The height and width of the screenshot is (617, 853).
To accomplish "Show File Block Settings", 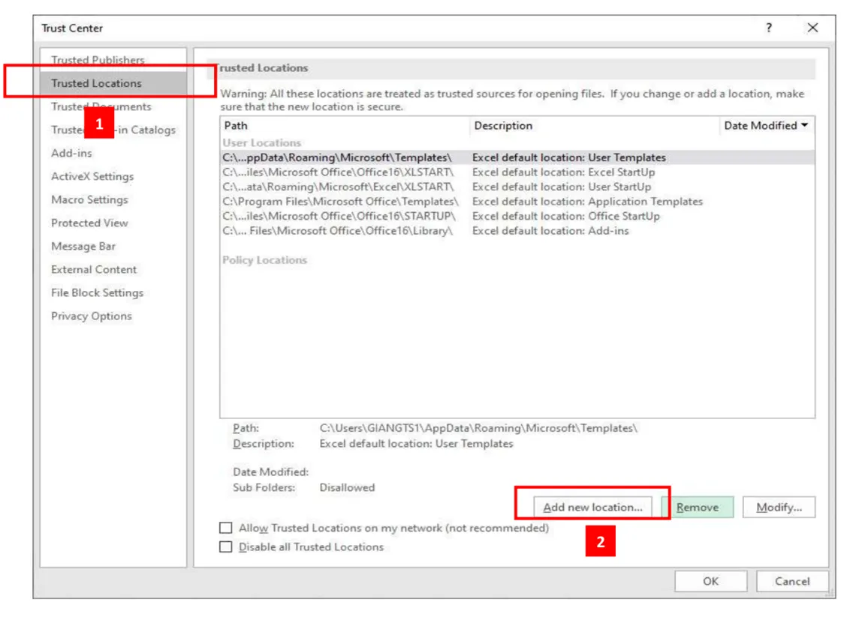I will click(97, 293).
